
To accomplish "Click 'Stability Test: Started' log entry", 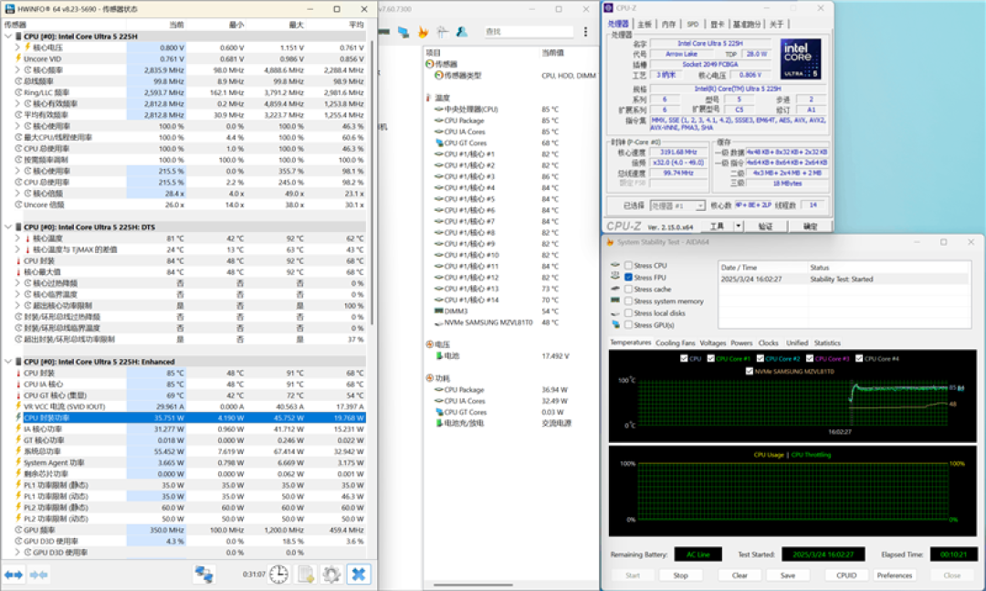I will pyautogui.click(x=841, y=279).
